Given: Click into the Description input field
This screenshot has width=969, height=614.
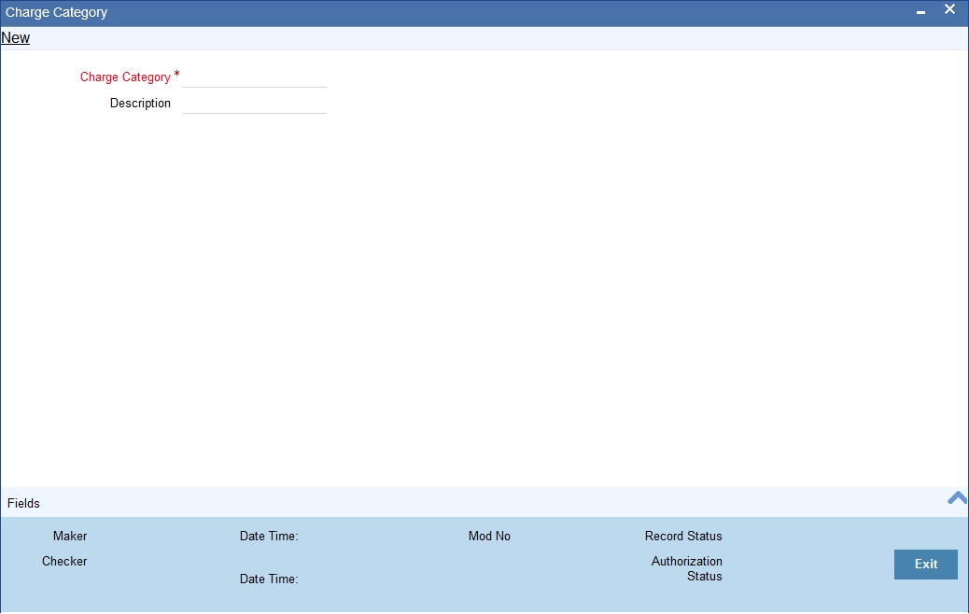Looking at the screenshot, I should (254, 104).
